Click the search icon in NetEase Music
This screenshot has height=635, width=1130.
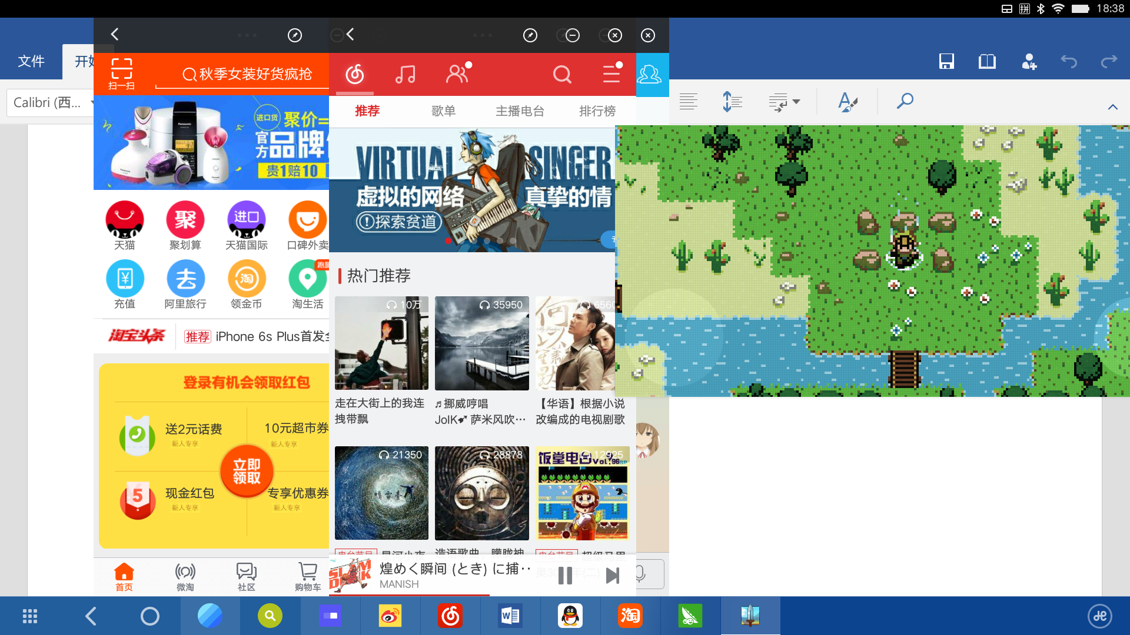click(x=562, y=74)
